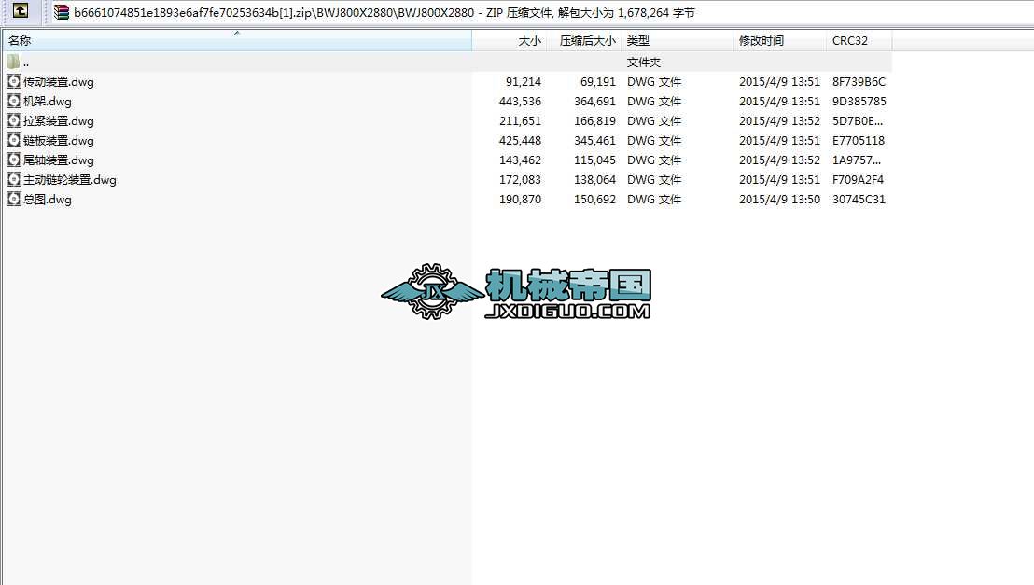Click the DWG icon of 传动装置.dwg
1034x585 pixels.
(12, 81)
